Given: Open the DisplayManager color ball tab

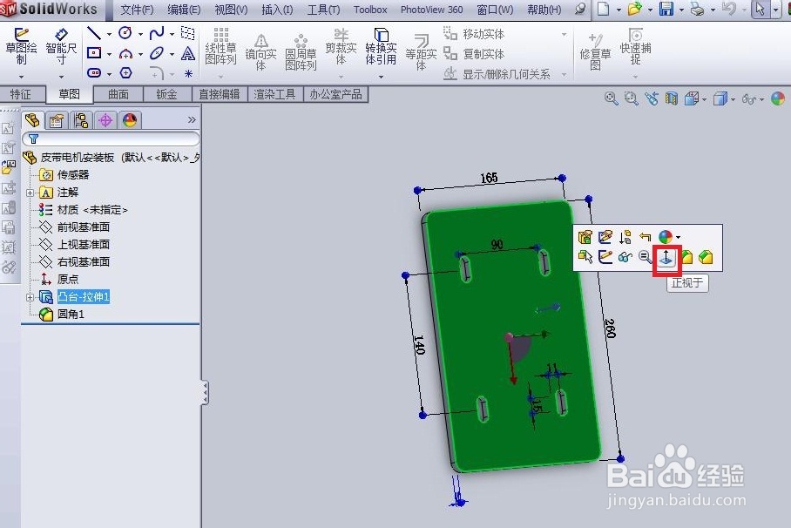Looking at the screenshot, I should pos(130,120).
